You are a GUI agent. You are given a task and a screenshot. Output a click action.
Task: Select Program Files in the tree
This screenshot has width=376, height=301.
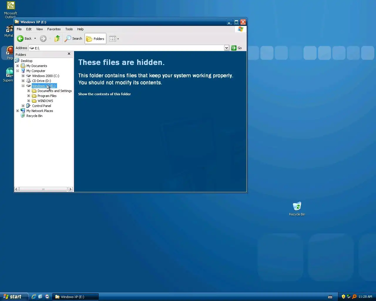coord(47,96)
